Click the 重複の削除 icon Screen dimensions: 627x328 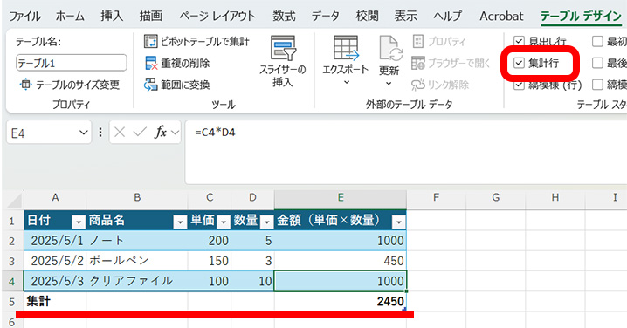[x=151, y=63]
